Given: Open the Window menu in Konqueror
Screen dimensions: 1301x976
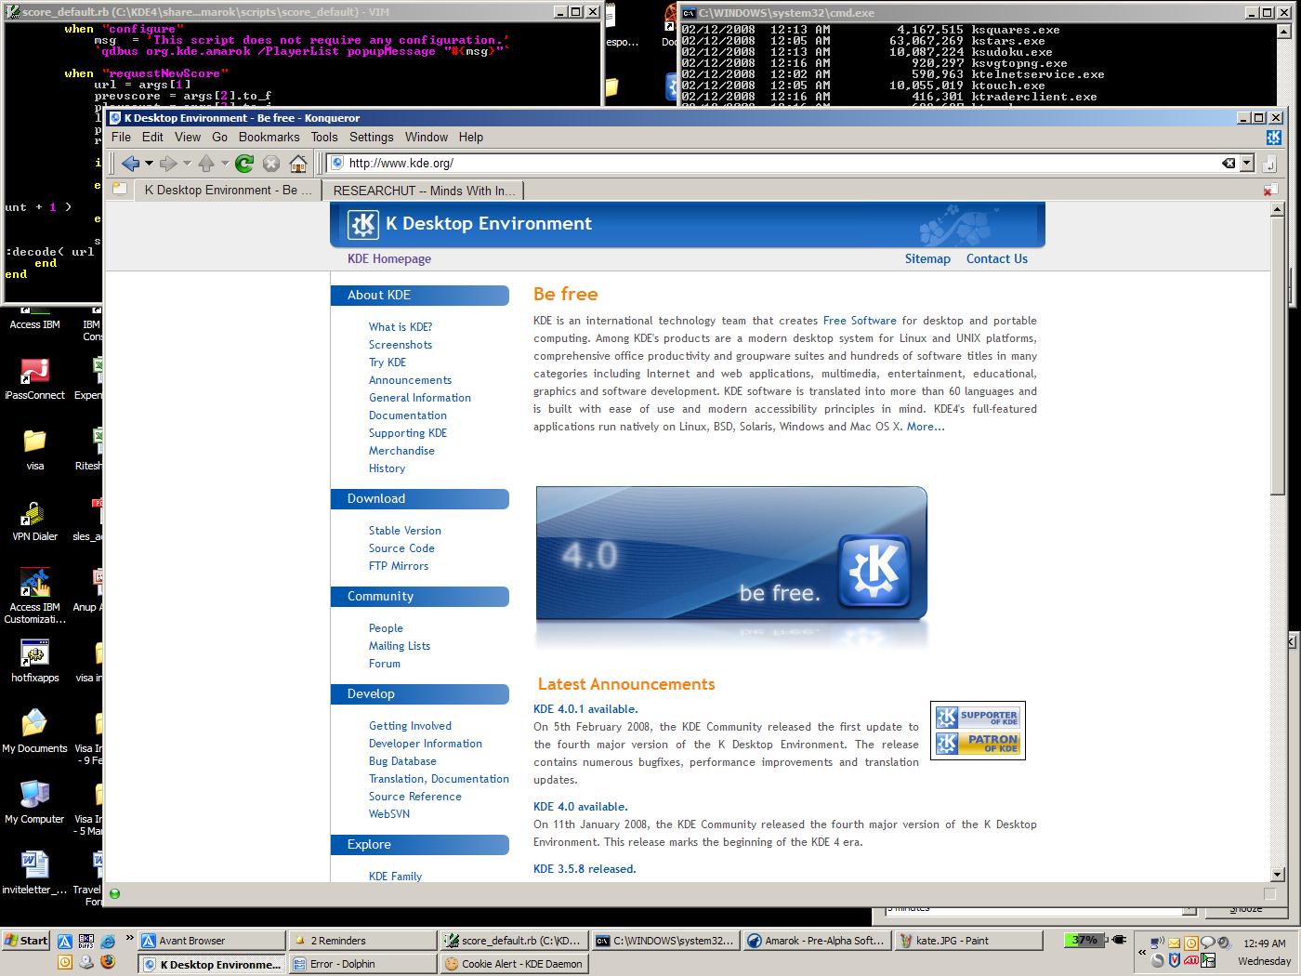Looking at the screenshot, I should pyautogui.click(x=427, y=137).
